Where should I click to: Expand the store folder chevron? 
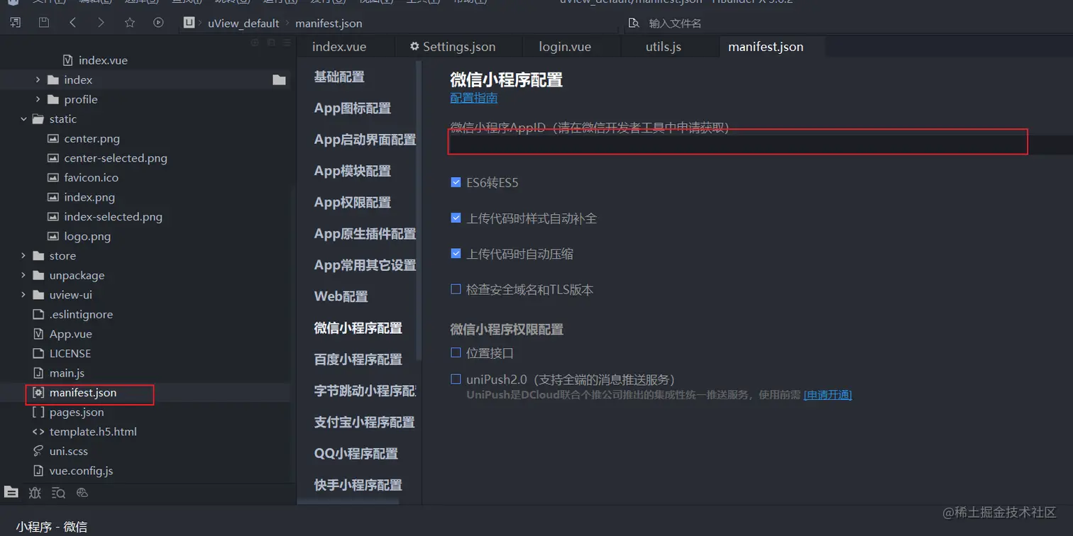(23, 256)
